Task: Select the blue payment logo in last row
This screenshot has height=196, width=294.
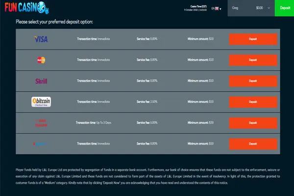Action: click(41, 144)
